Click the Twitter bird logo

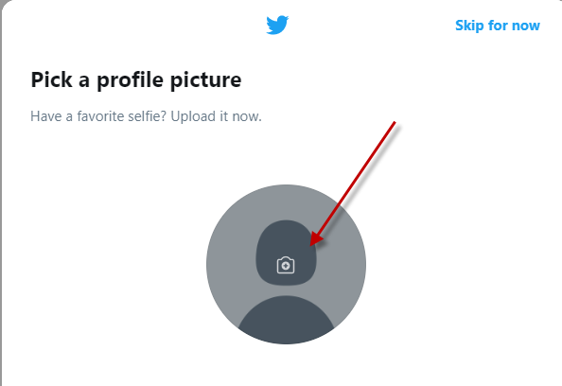click(277, 25)
